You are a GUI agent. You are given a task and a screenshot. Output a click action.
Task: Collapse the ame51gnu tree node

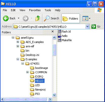13,38
